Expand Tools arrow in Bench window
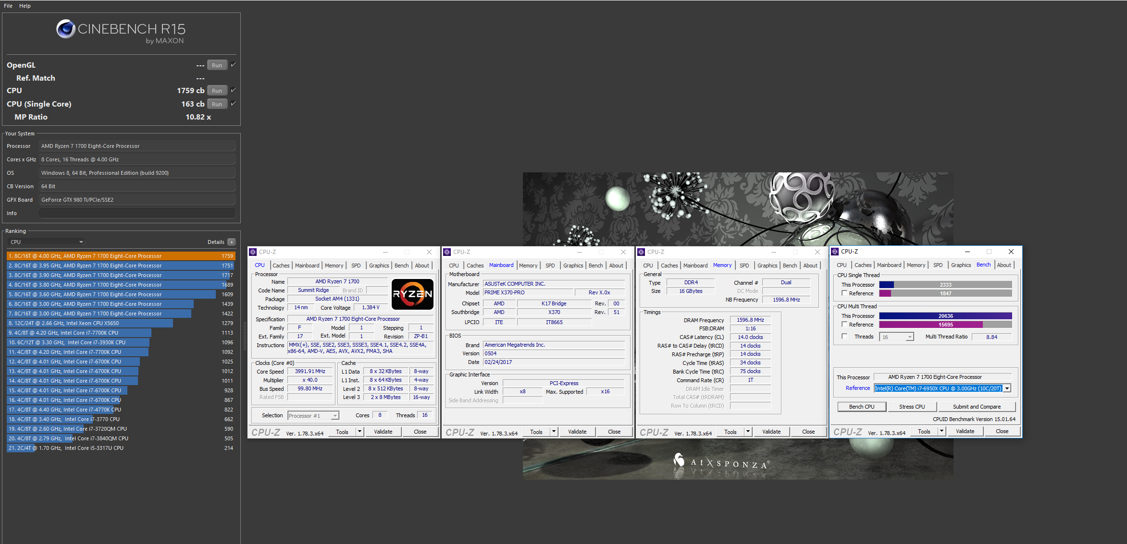The width and height of the screenshot is (1127, 544). (941, 431)
